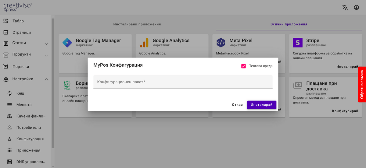Click the Потребители person icon

click(x=9, y=128)
